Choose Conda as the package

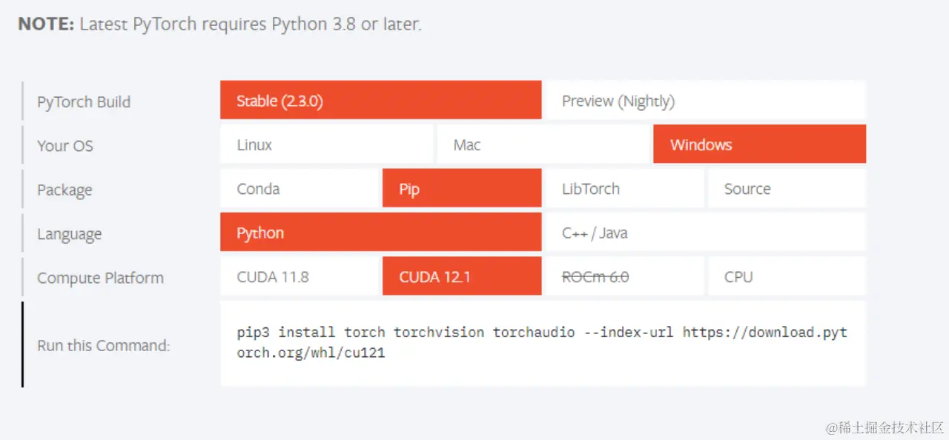click(x=300, y=188)
